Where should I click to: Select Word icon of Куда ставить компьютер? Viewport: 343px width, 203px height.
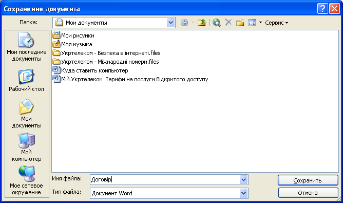coord(56,70)
